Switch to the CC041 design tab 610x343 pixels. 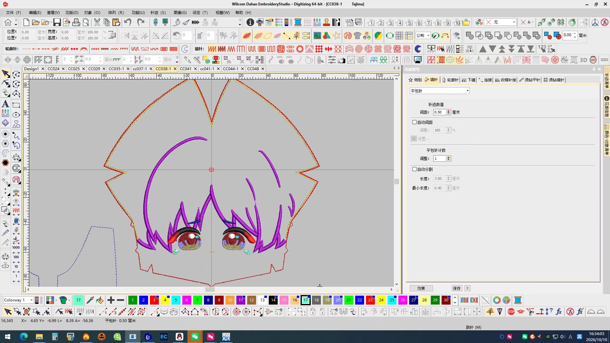tap(186, 69)
